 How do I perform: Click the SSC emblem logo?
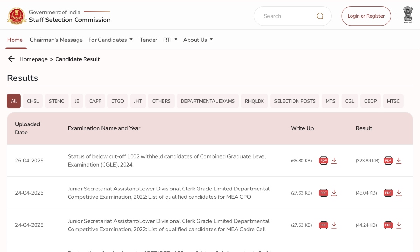click(x=16, y=16)
